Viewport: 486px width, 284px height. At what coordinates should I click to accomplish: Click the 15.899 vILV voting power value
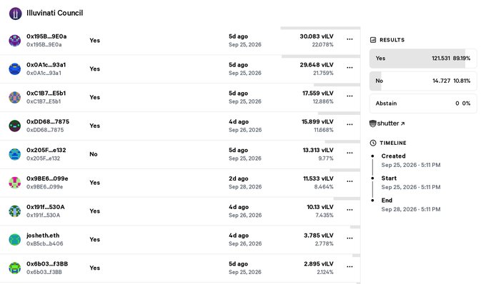point(318,122)
